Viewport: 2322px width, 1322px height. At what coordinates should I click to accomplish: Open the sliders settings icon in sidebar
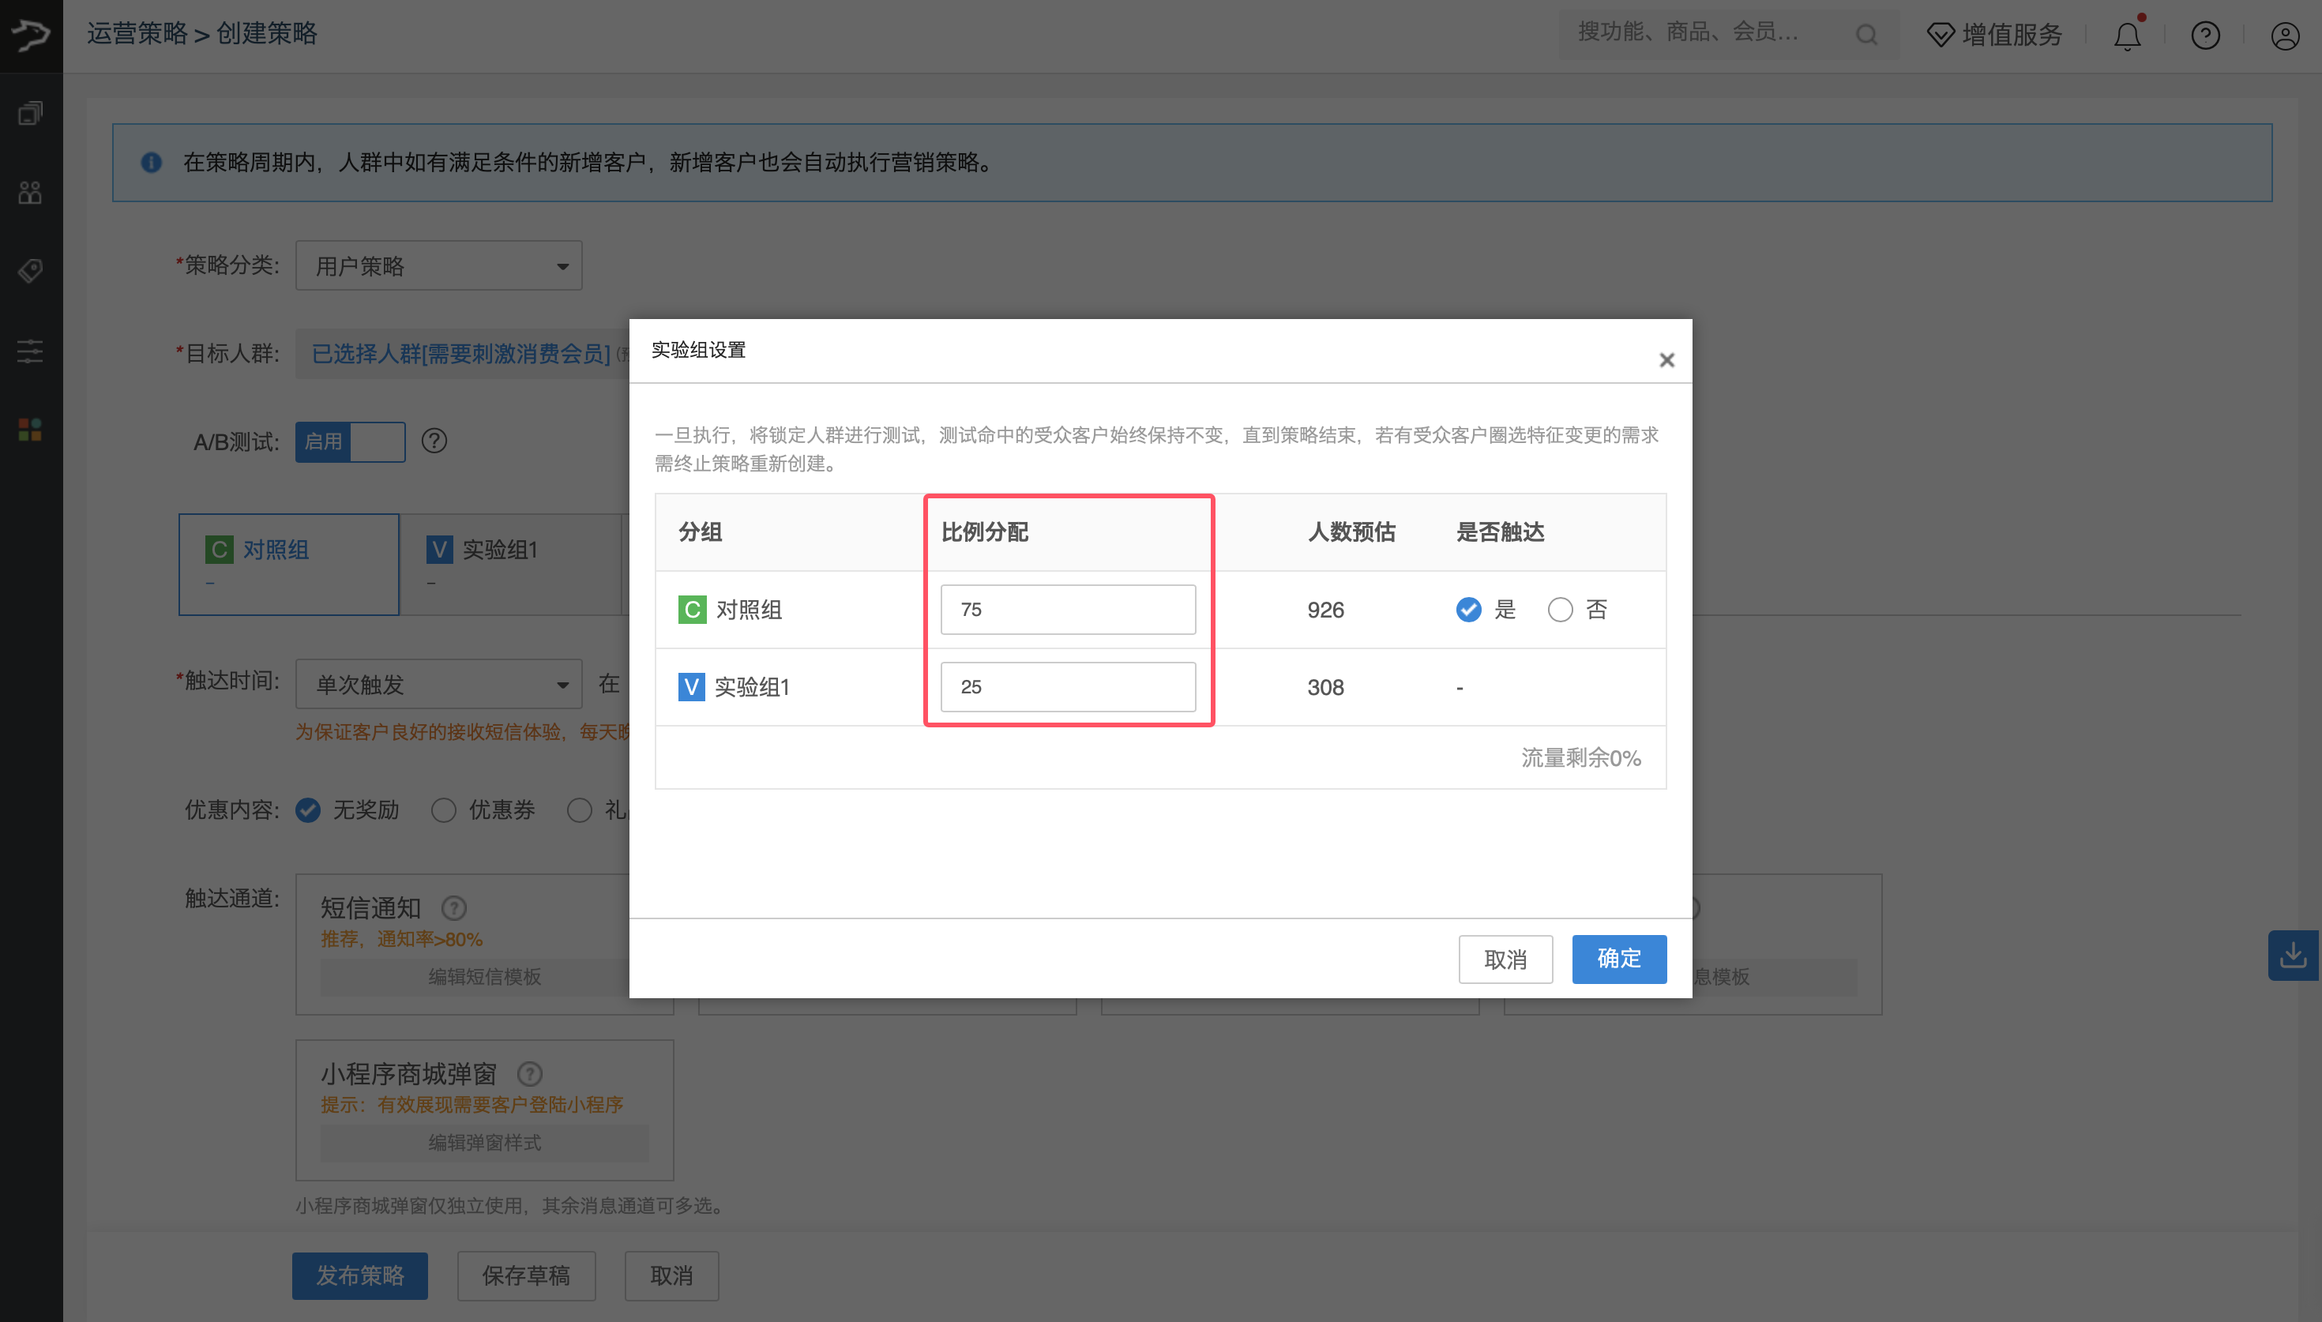click(30, 351)
